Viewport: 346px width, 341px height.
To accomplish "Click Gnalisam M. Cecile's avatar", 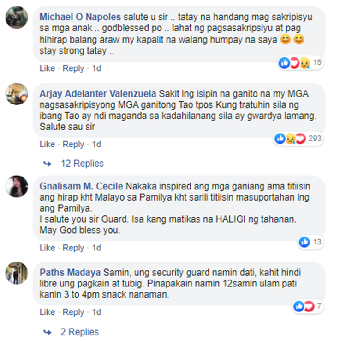I will [x=17, y=186].
